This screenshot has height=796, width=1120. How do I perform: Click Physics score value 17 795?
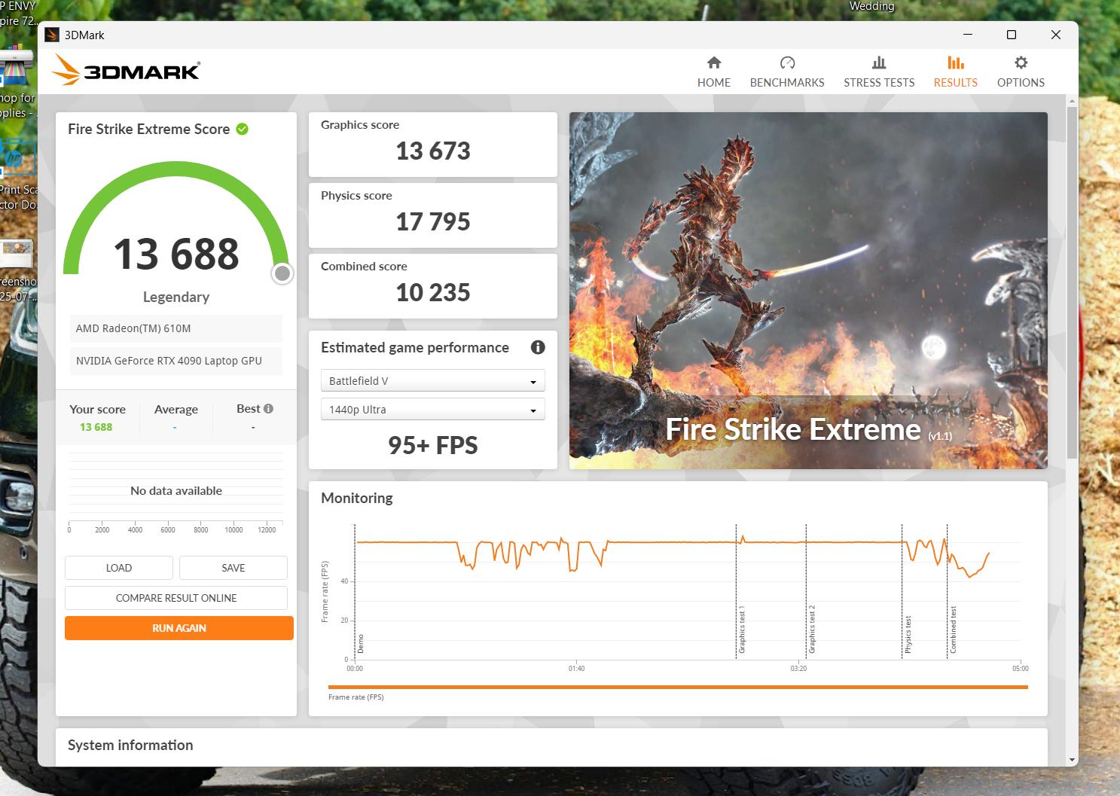click(x=433, y=222)
